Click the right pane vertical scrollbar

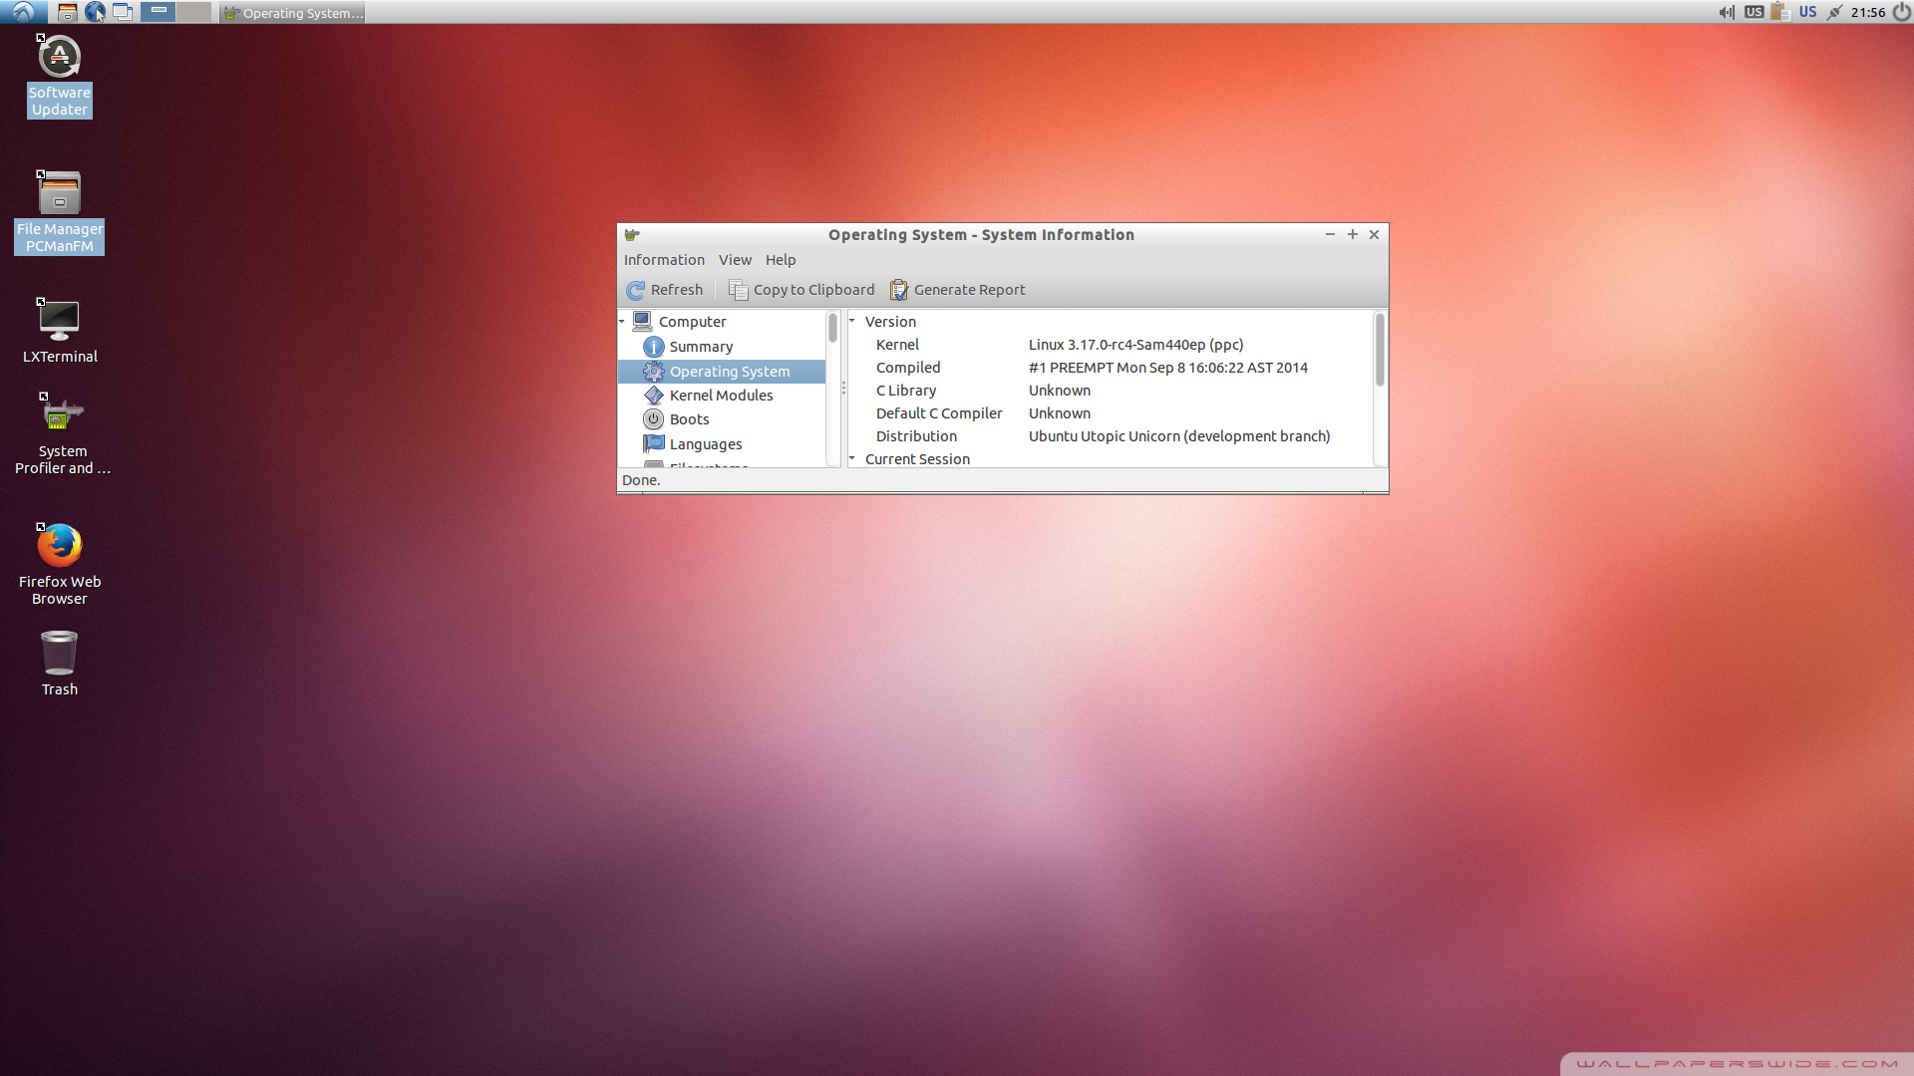point(1380,350)
